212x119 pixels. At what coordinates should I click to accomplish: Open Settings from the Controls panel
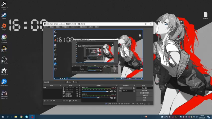coord(144,98)
